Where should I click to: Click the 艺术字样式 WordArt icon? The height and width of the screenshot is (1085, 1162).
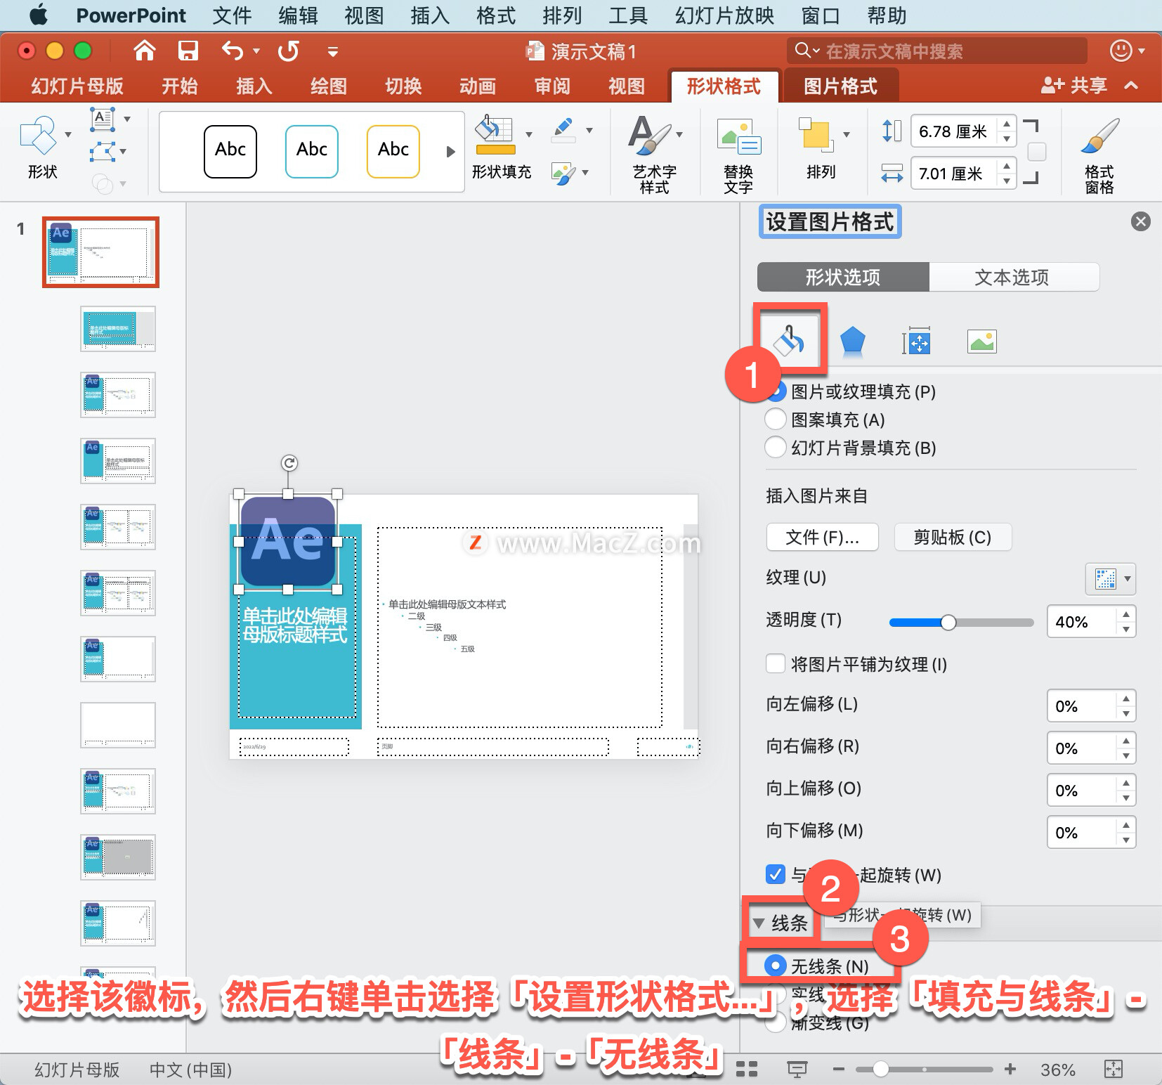coord(649,136)
